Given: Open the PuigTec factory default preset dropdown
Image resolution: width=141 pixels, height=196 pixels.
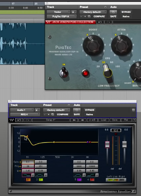Looking at the screenshot, I should [93, 12].
